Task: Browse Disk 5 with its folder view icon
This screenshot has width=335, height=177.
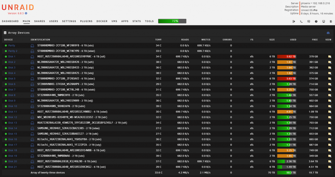Action: point(330,79)
